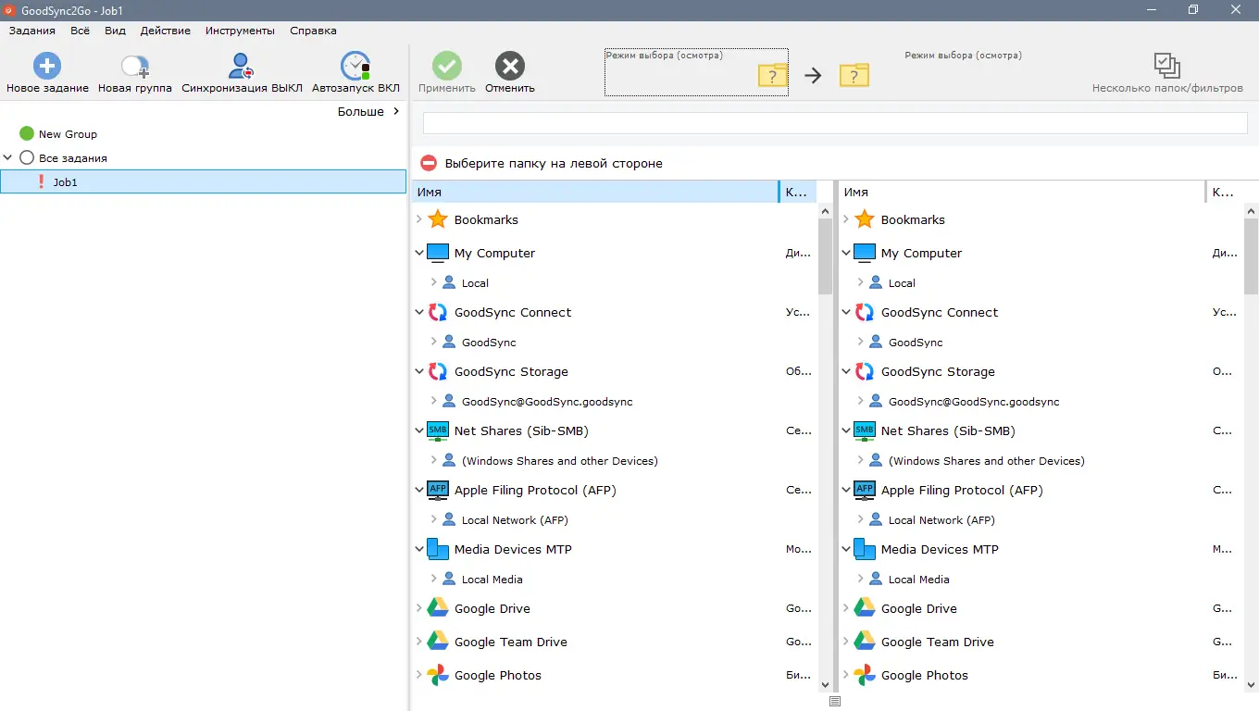The width and height of the screenshot is (1259, 711).
Task: Toggle Автозапуск ВКЛ
Action: tap(355, 65)
